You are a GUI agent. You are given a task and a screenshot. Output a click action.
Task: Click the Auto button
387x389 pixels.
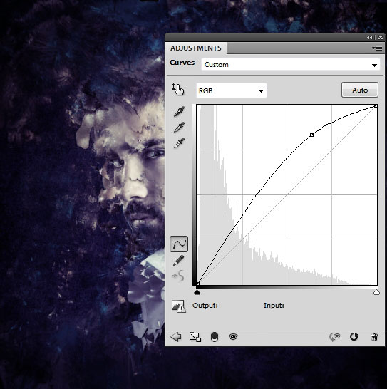pyautogui.click(x=360, y=90)
